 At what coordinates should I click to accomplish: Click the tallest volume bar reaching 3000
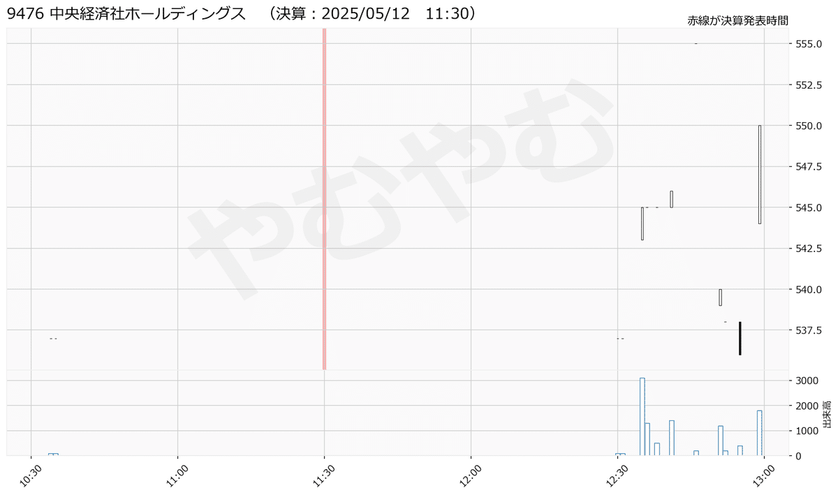point(642,417)
